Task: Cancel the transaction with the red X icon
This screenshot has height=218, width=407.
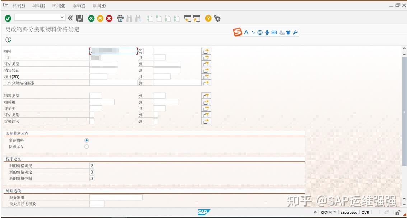Action: tap(109, 19)
